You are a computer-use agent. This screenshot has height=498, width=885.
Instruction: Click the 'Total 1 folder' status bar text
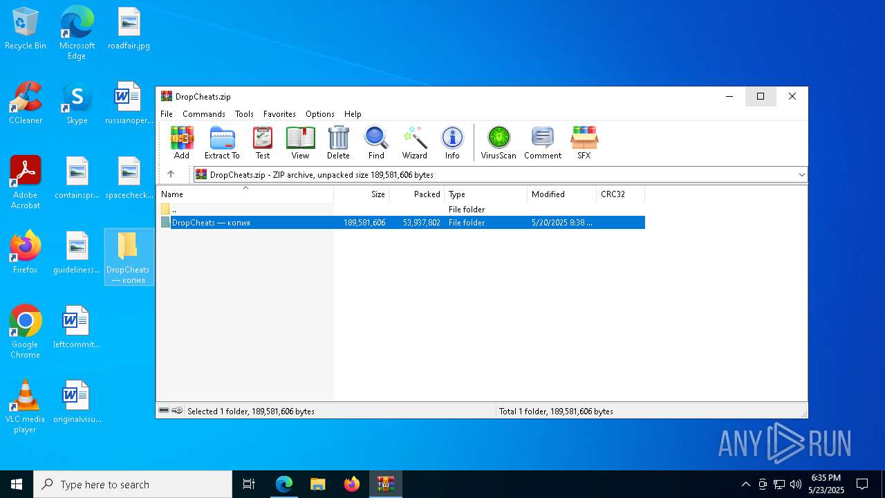pyautogui.click(x=556, y=411)
